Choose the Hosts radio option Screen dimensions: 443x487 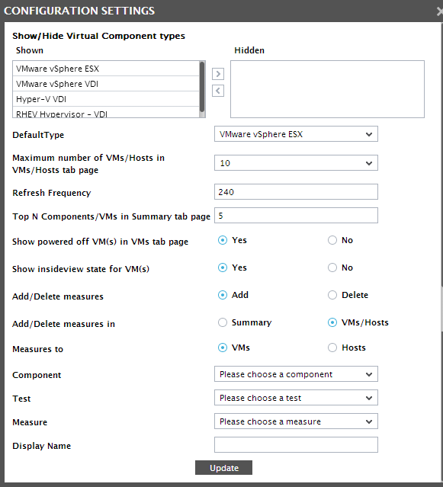pyautogui.click(x=332, y=348)
